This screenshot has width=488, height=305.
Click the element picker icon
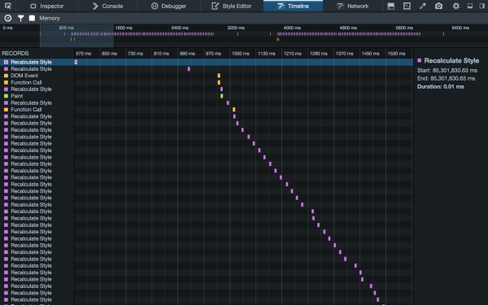[8, 6]
